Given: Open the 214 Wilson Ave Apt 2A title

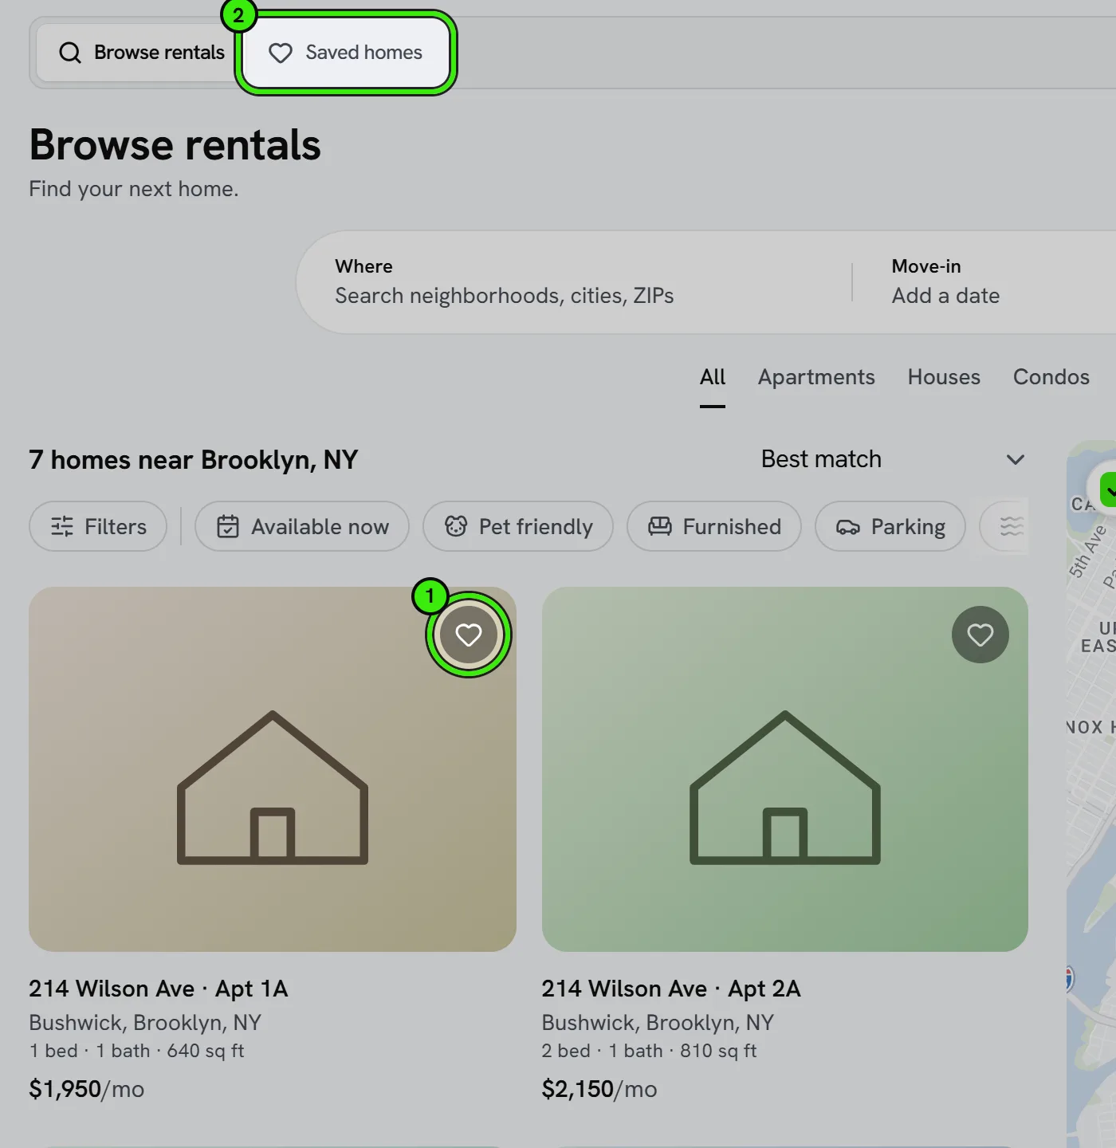Looking at the screenshot, I should pyautogui.click(x=671, y=989).
